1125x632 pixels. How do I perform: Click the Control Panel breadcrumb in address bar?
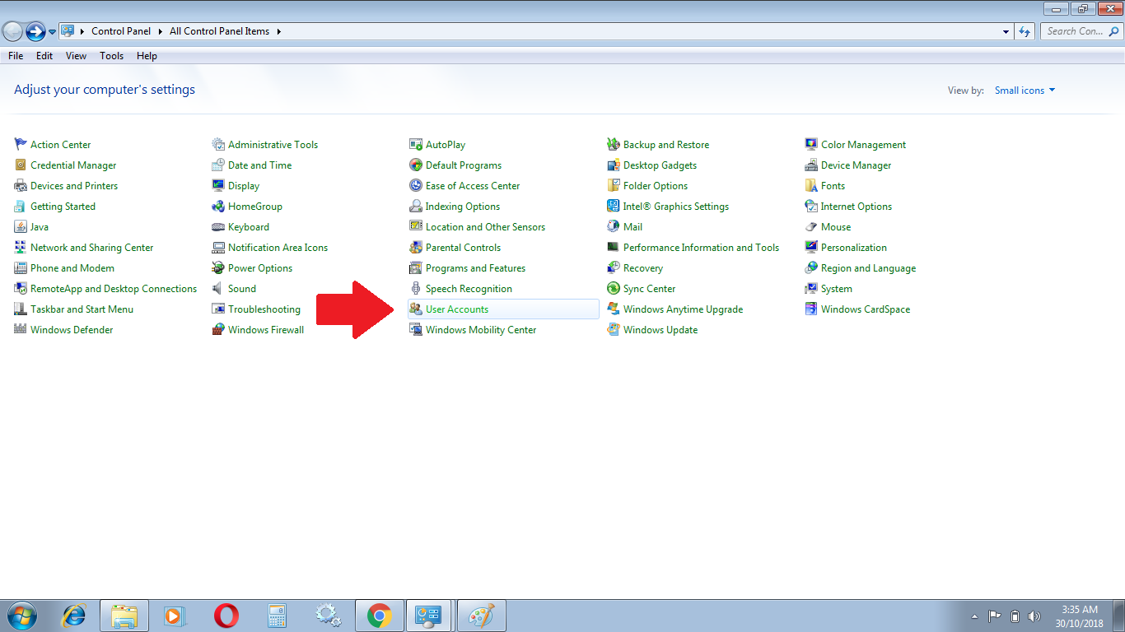121,31
